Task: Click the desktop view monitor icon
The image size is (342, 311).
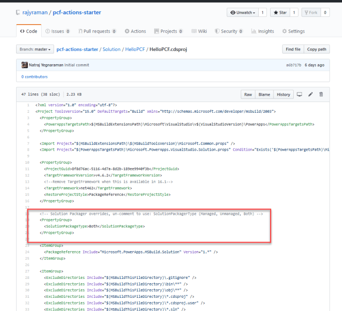Action: [299, 94]
